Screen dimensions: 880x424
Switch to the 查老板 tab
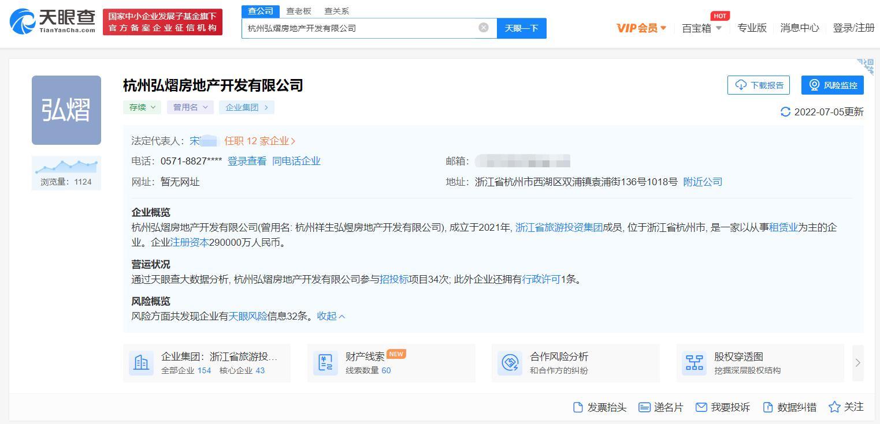click(299, 11)
